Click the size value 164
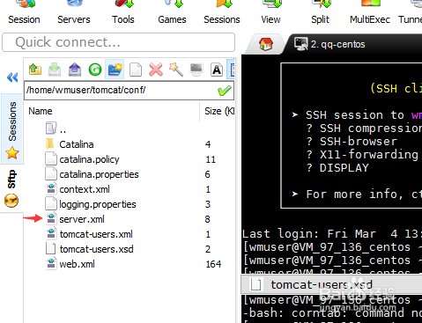 click(213, 264)
